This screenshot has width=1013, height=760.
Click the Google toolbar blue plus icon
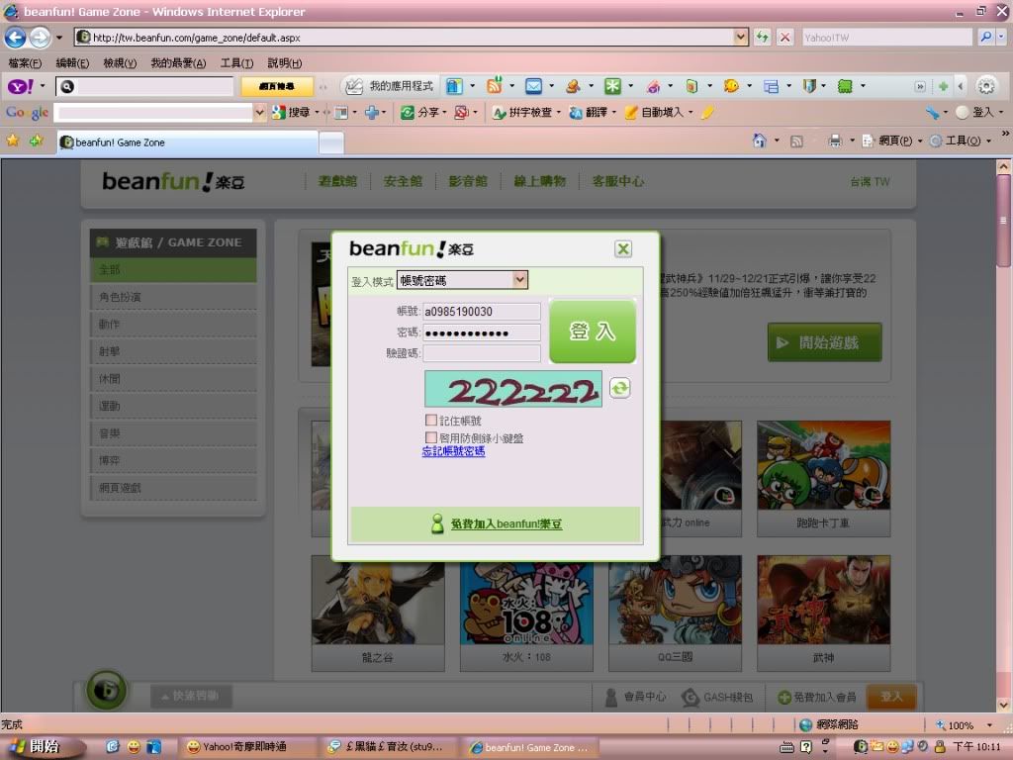click(372, 113)
